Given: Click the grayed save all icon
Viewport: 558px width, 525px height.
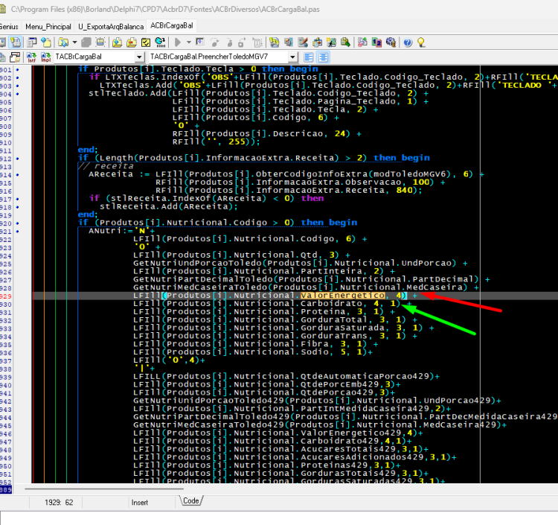Looking at the screenshot, I should 86,42.
